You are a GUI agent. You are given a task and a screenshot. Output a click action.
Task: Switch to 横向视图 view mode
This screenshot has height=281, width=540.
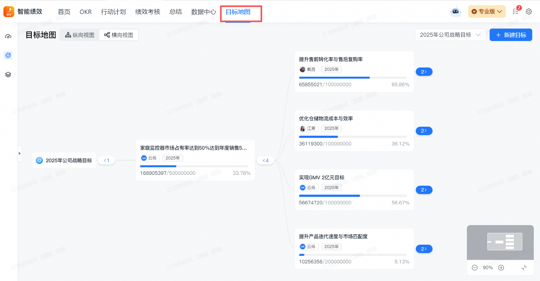click(119, 35)
